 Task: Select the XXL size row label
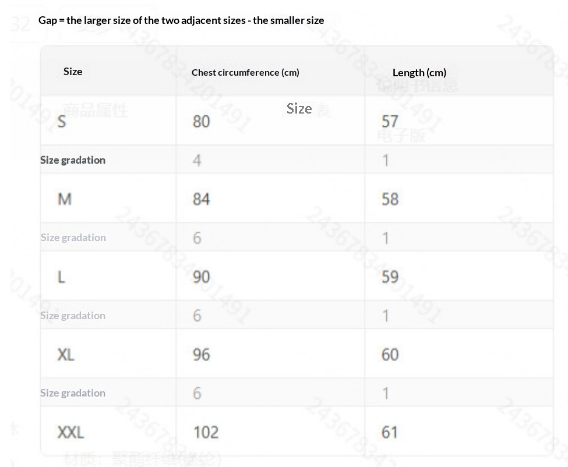pyautogui.click(x=70, y=432)
